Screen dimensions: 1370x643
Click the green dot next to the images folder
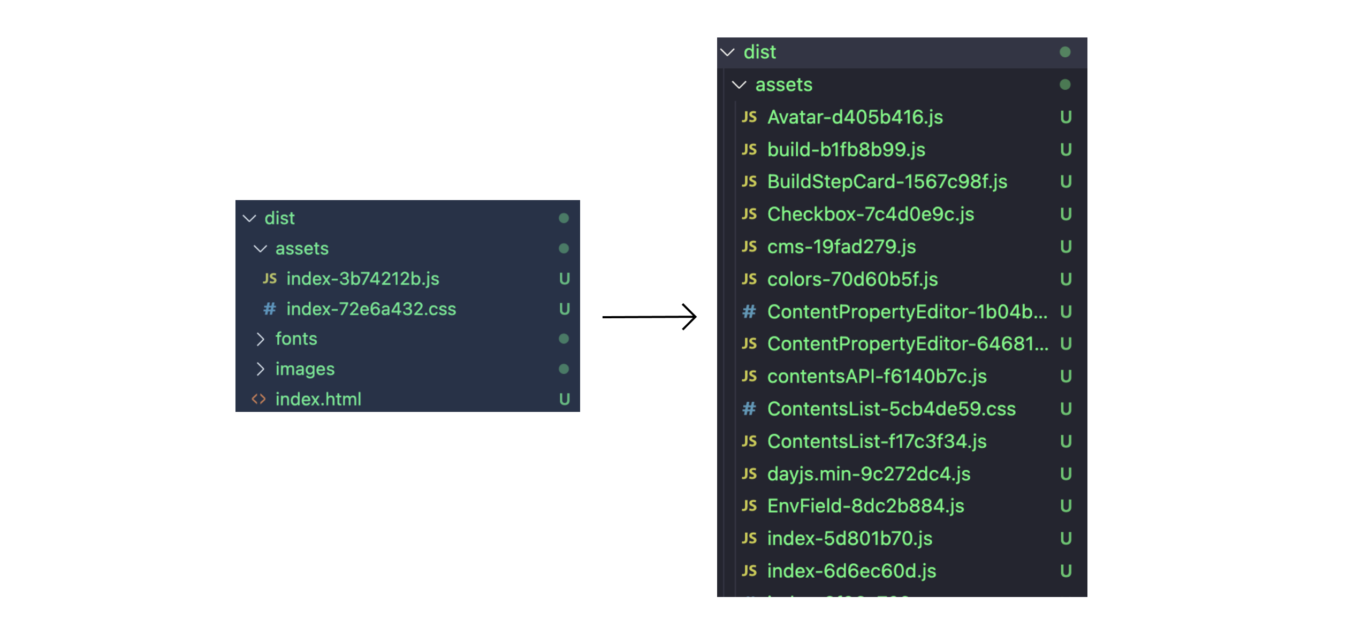pos(562,368)
